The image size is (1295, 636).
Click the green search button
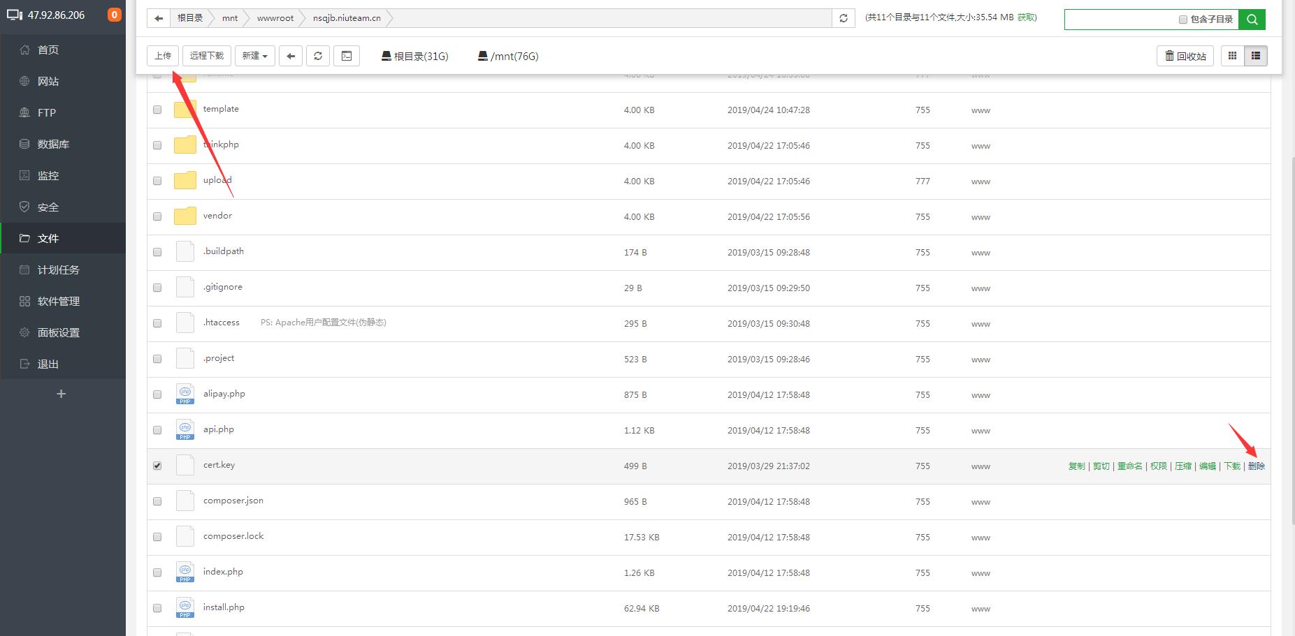(1252, 19)
